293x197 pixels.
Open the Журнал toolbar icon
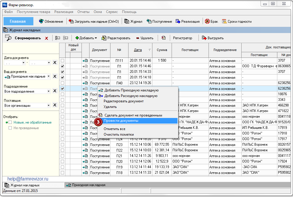(x=127, y=21)
